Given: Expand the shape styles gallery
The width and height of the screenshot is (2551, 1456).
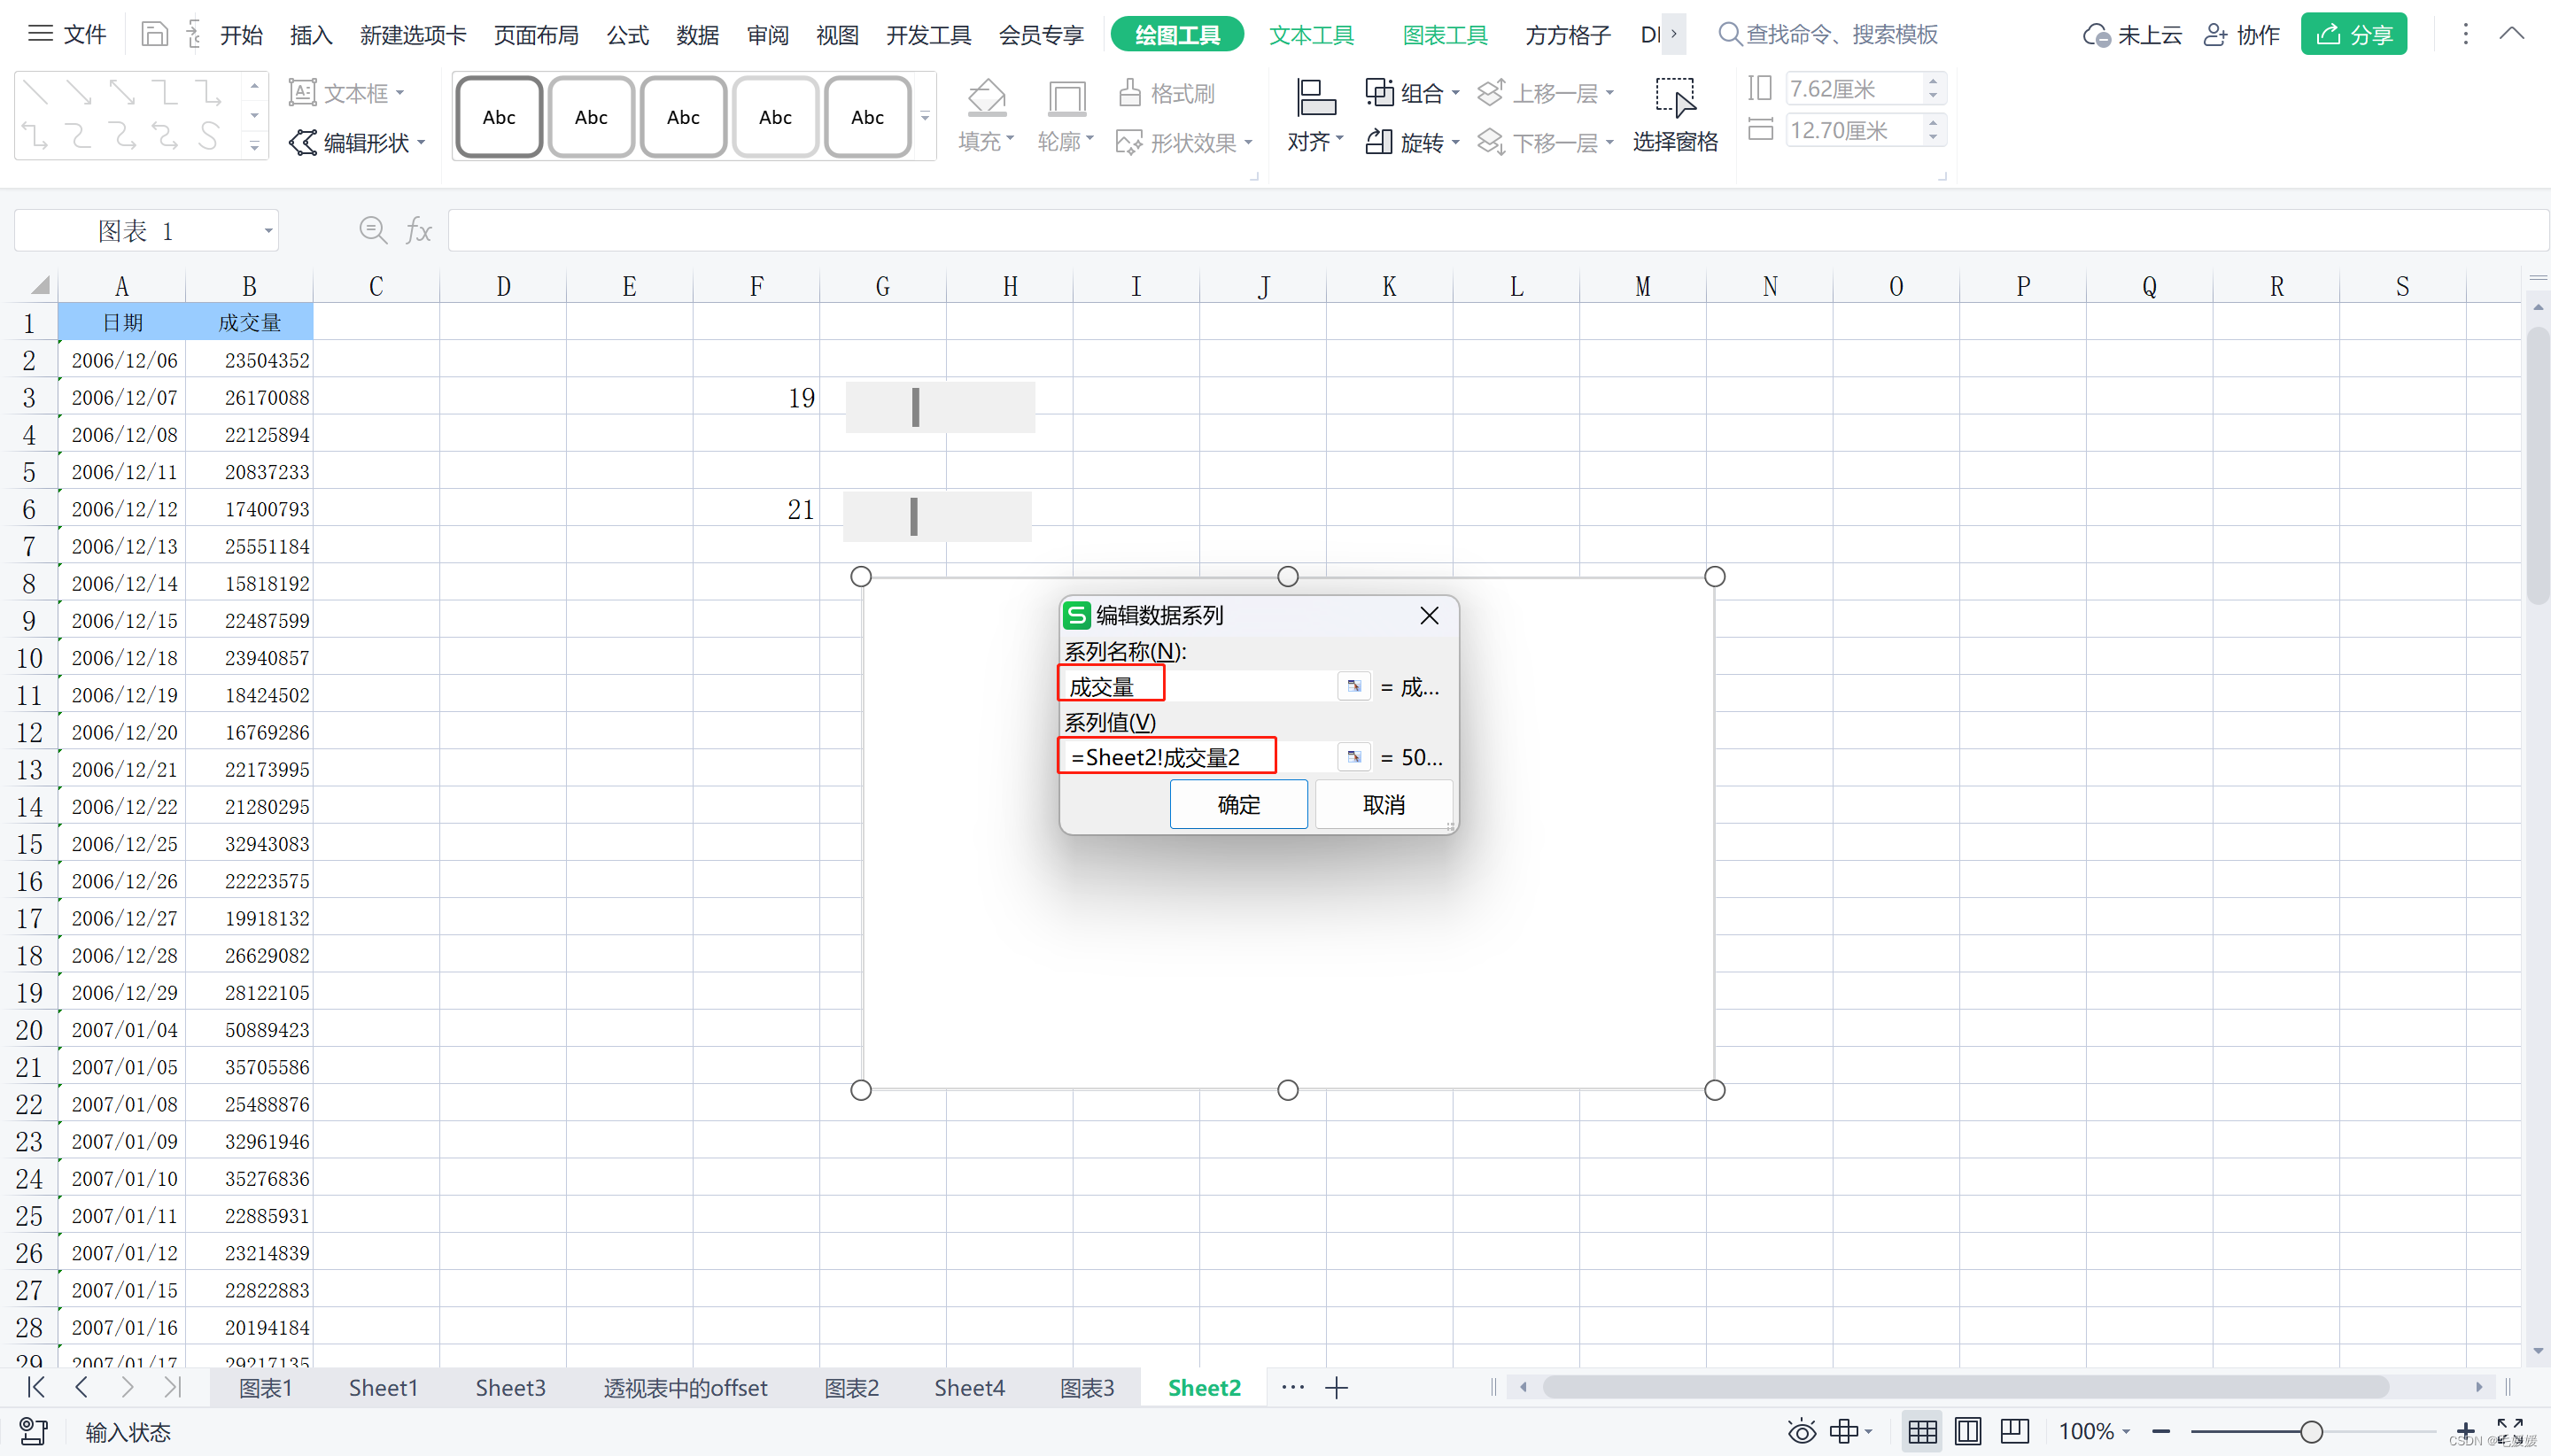Looking at the screenshot, I should click(x=925, y=117).
